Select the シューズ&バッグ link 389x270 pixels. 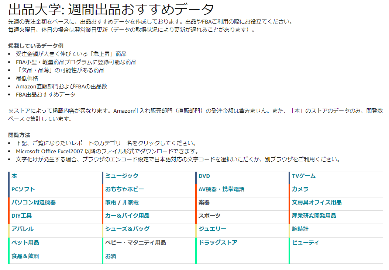point(127,229)
